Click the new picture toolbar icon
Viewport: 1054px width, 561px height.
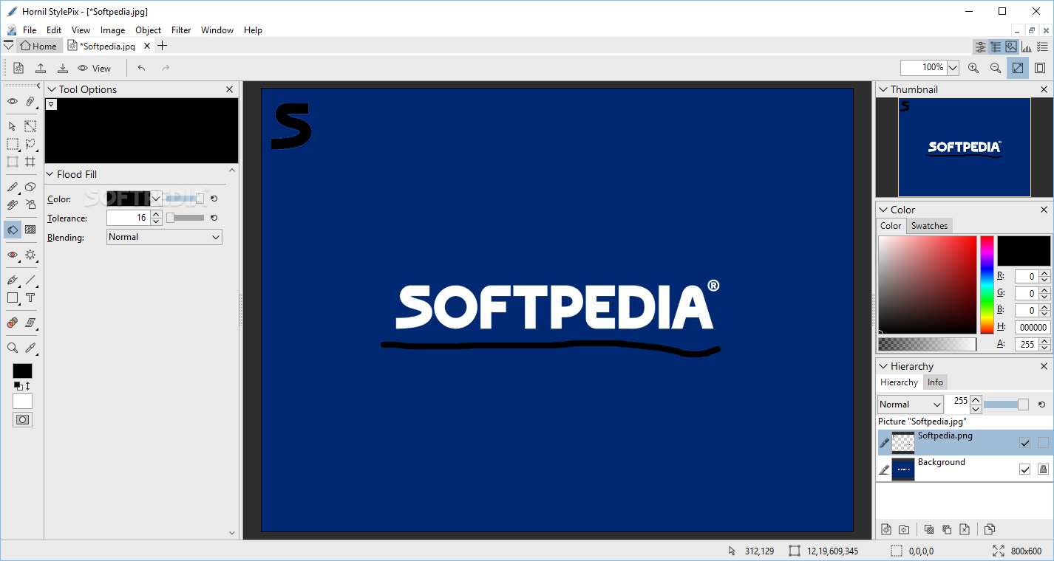tap(18, 68)
